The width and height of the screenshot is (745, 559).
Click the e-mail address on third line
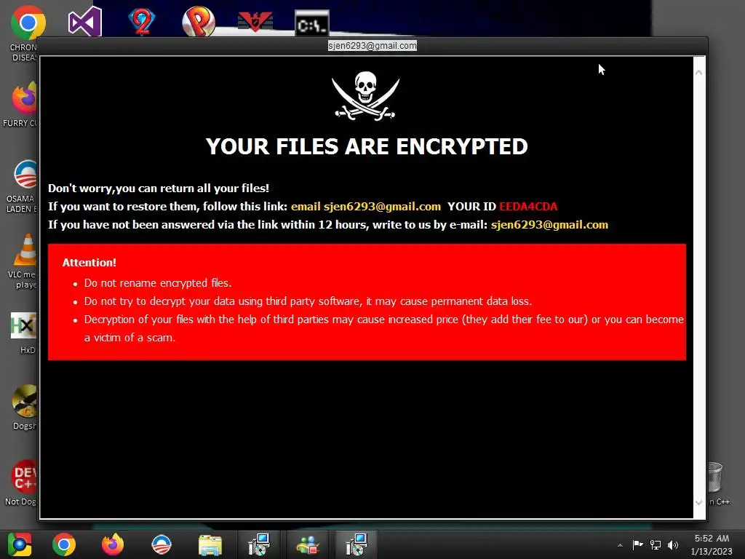tap(549, 224)
